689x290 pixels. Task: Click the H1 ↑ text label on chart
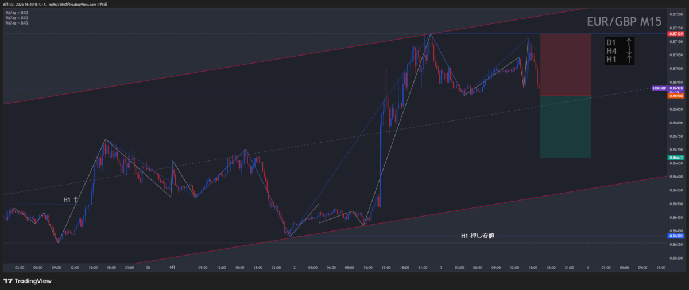[x=71, y=200]
